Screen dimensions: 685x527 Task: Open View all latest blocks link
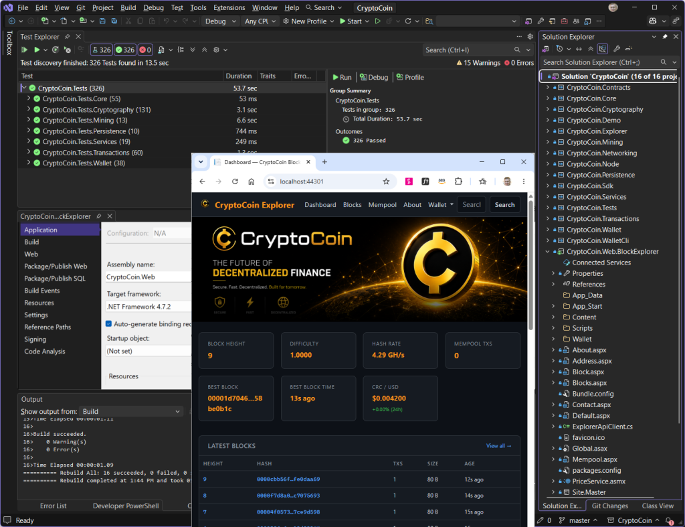498,446
